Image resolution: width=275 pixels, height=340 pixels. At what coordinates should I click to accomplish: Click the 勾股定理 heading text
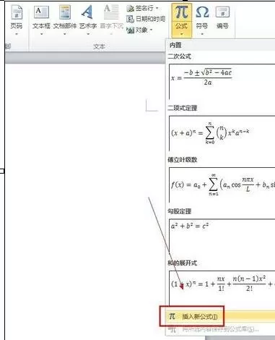[x=180, y=211]
